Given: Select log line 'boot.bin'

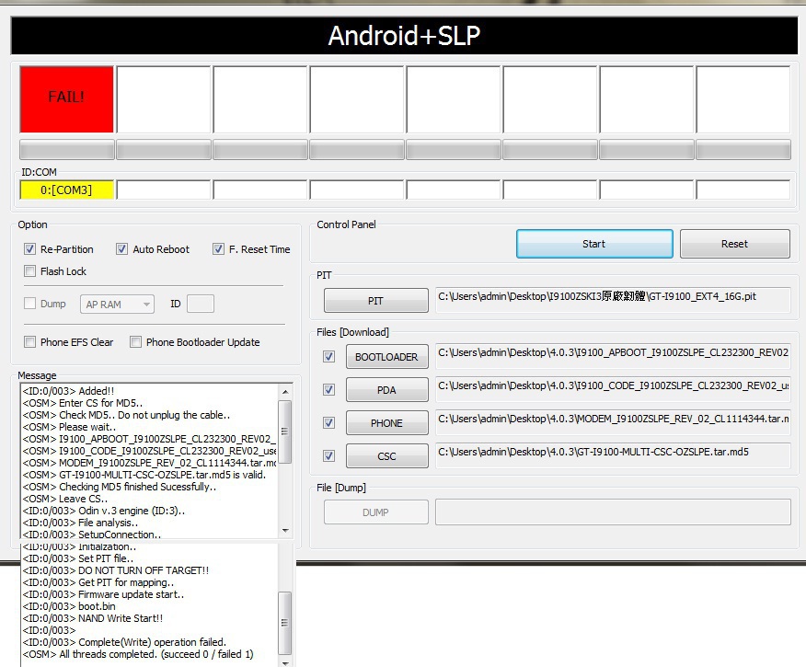Looking at the screenshot, I should pyautogui.click(x=69, y=606).
